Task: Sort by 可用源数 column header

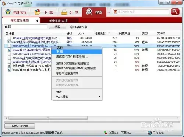Action: pos(100,33)
